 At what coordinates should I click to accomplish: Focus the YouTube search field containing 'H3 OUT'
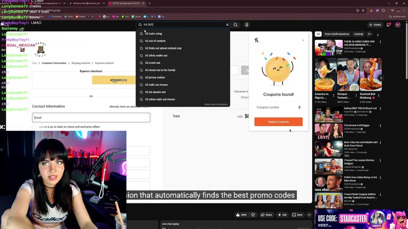(183, 24)
